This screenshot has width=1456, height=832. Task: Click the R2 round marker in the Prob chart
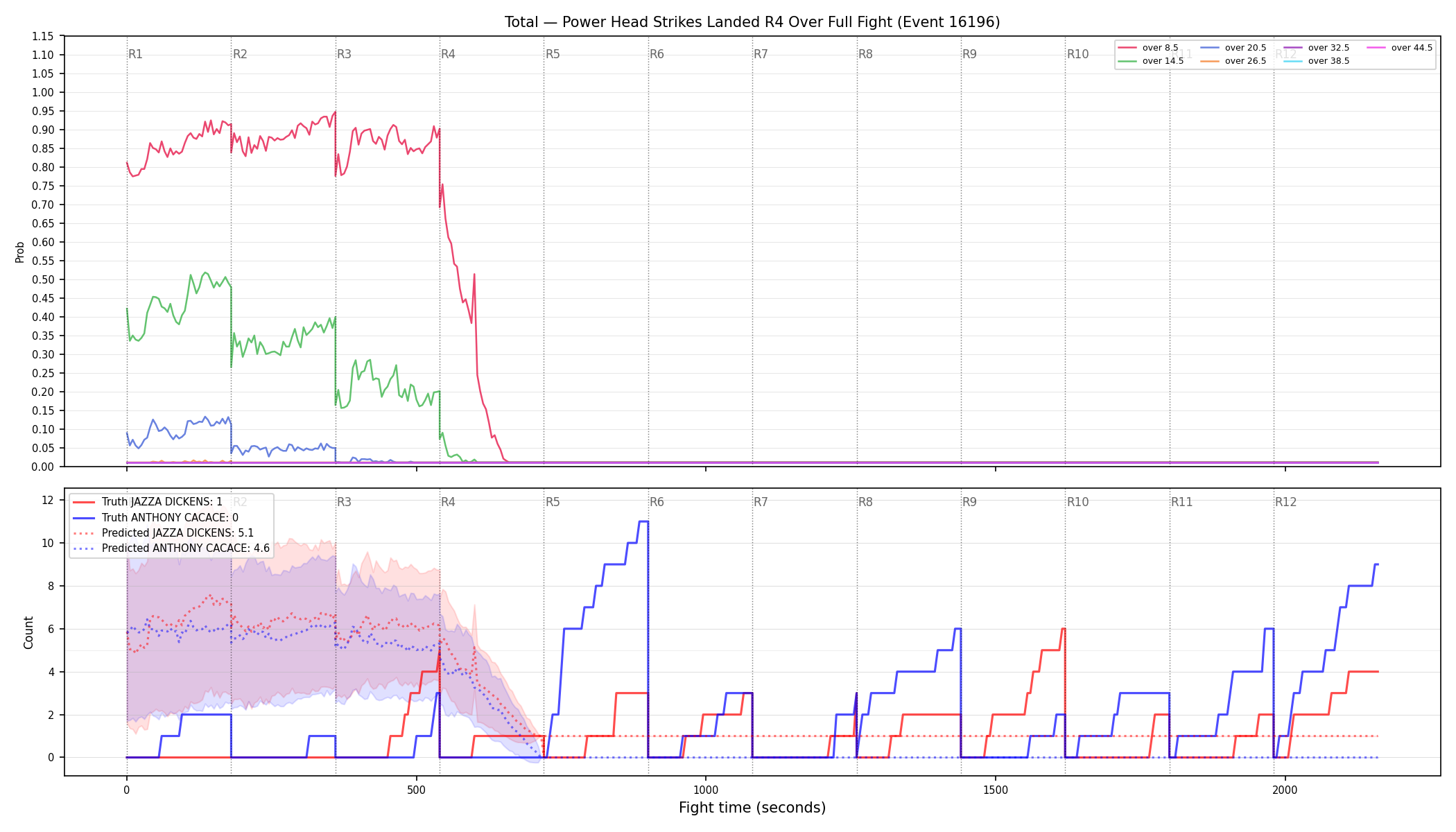click(240, 54)
